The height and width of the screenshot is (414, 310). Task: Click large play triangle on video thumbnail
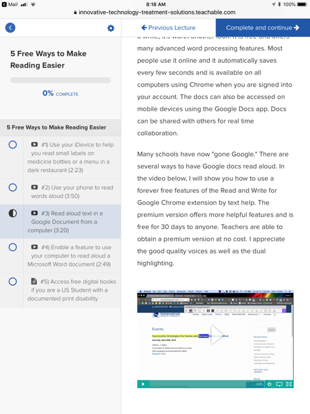[x=217, y=335]
